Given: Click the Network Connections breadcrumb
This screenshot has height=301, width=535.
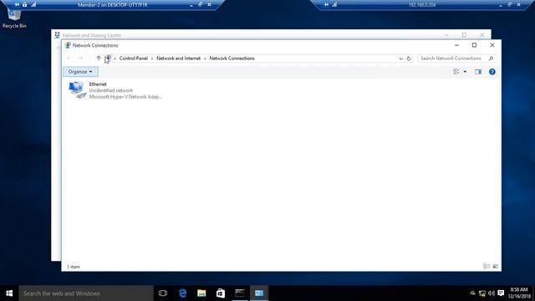Looking at the screenshot, I should point(232,59).
